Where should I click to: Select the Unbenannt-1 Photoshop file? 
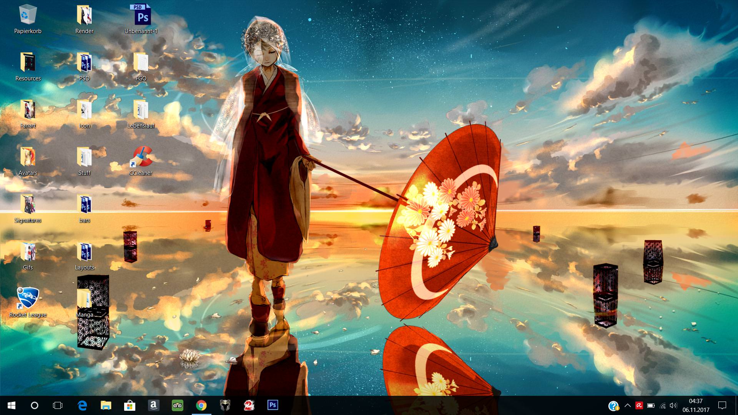pos(141,19)
